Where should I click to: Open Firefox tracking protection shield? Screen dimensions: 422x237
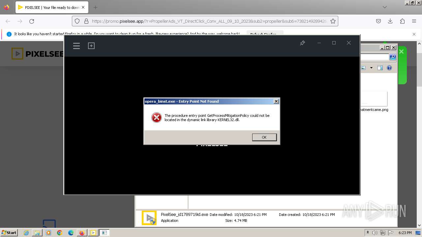(x=77, y=21)
